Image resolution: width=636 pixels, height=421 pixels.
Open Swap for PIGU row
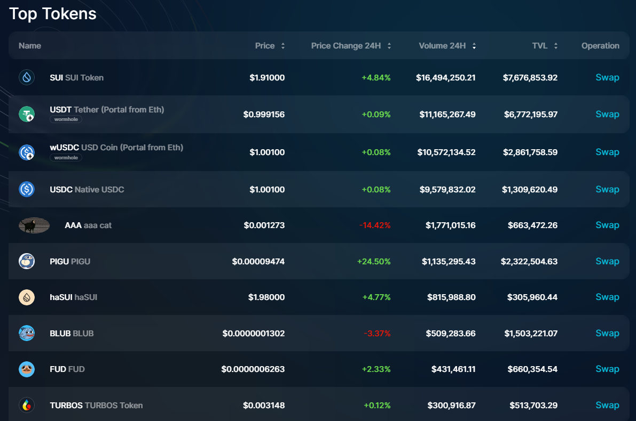tap(607, 261)
